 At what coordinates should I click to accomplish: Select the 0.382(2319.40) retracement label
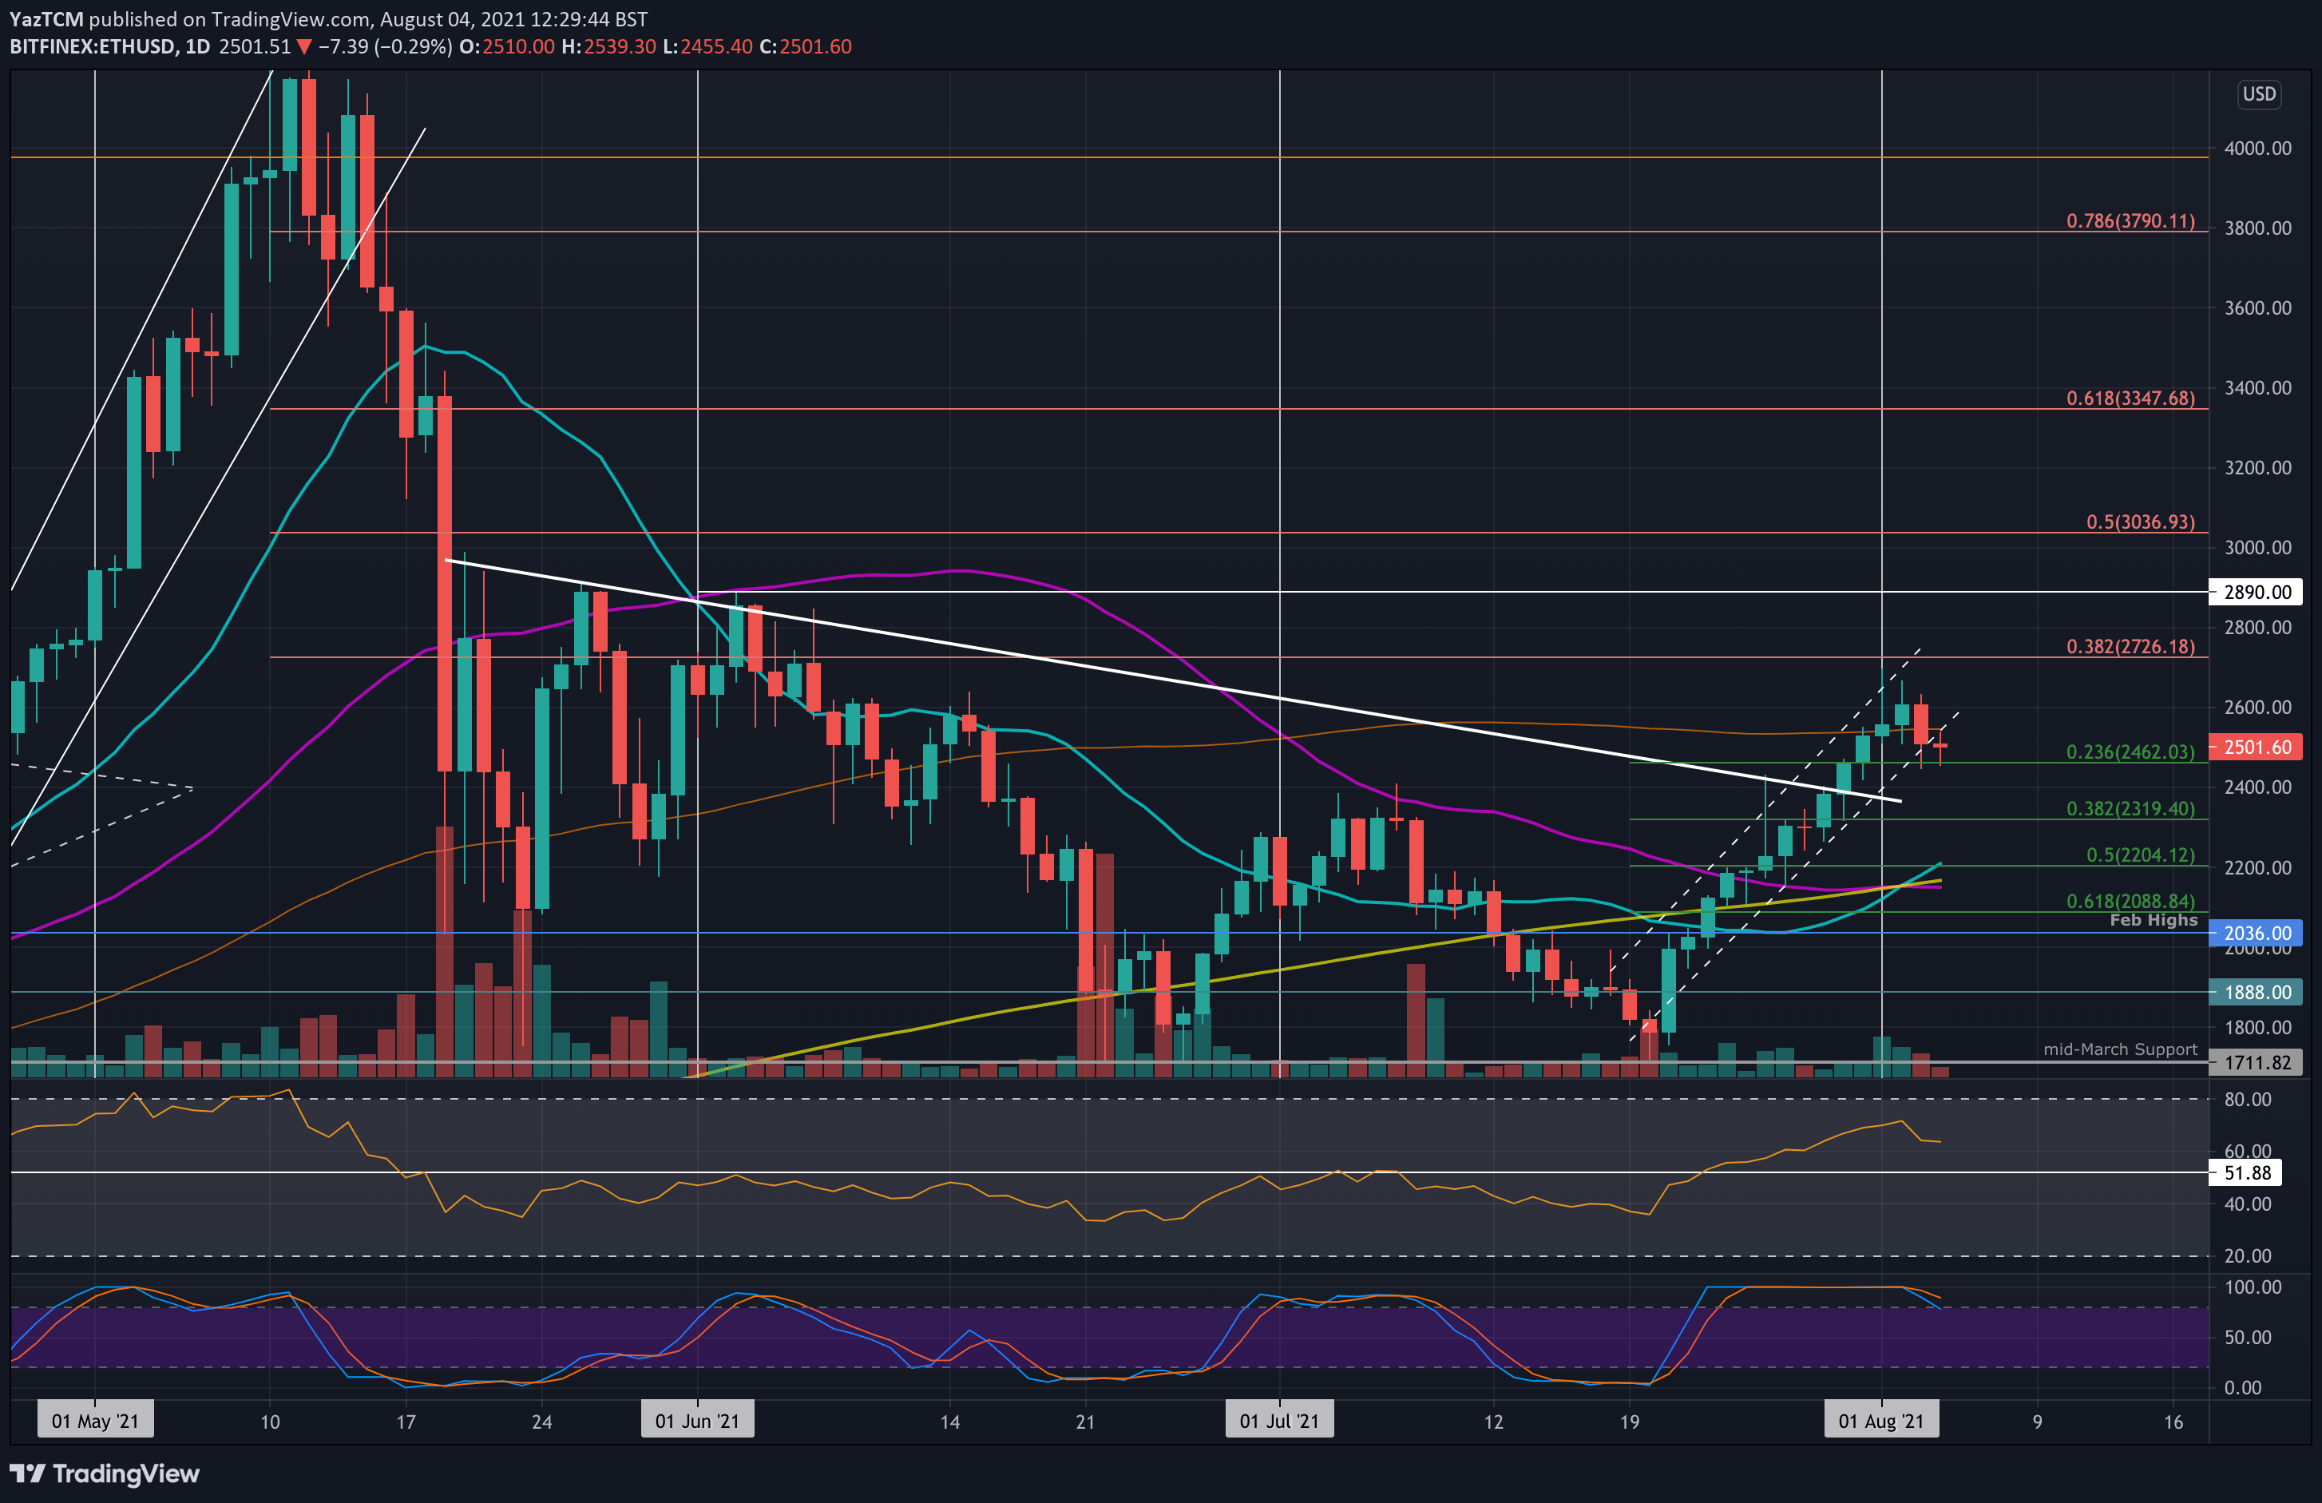pyautogui.click(x=2130, y=808)
